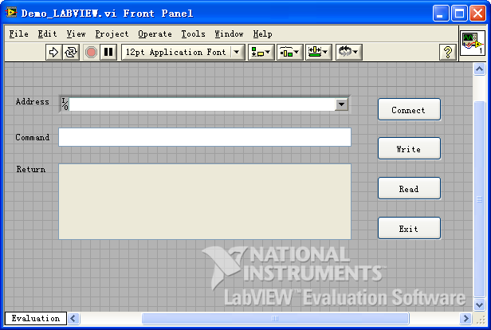Screen dimensions: 491x330
Task: Click the horizontal scrollbar left arrow
Action: tap(73, 318)
